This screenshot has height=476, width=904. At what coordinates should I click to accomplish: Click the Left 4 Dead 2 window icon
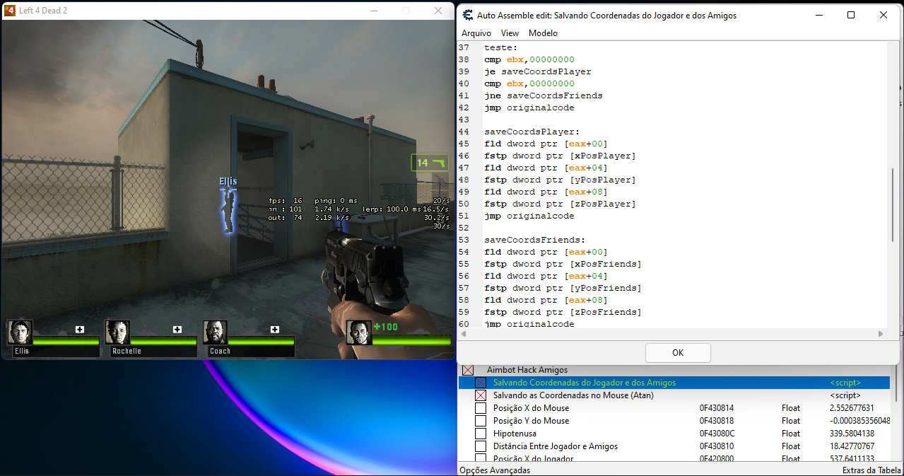(x=11, y=11)
